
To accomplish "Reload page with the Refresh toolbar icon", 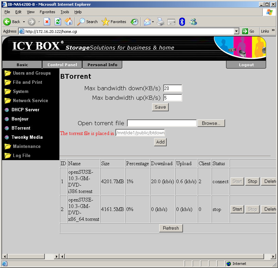I will coord(58,22).
